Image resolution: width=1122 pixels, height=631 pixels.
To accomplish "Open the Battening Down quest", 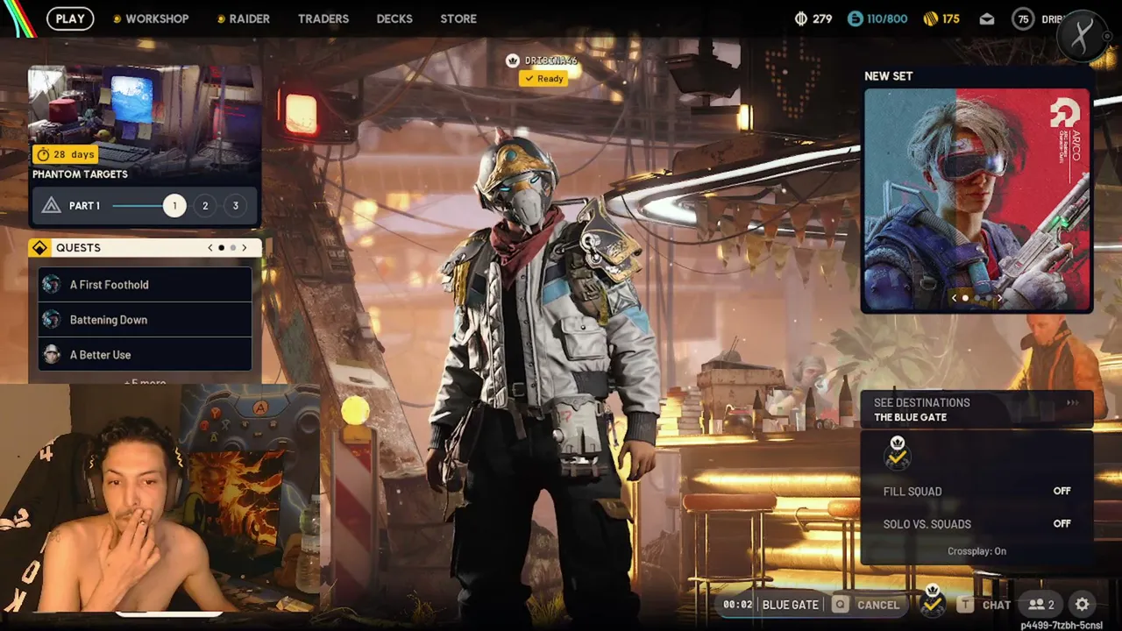I will coord(146,320).
